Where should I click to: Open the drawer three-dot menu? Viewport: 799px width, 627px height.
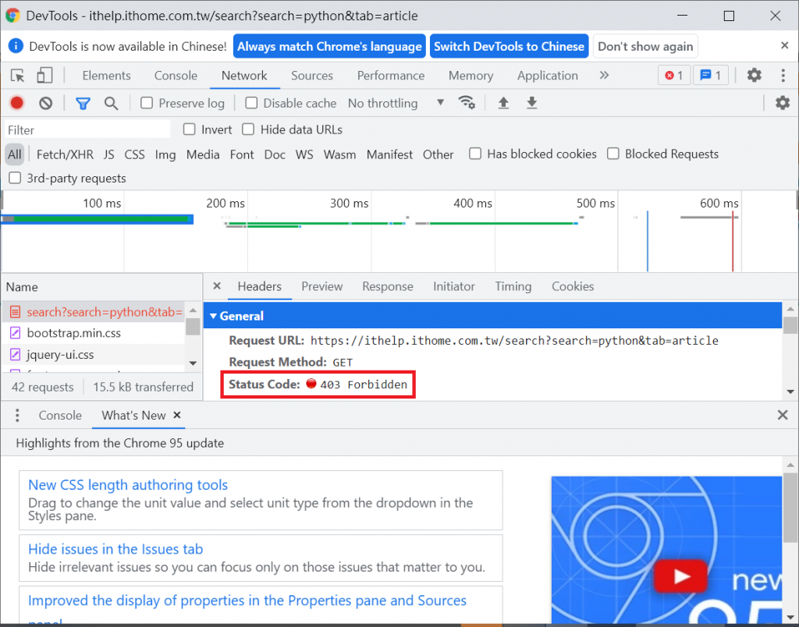(17, 415)
